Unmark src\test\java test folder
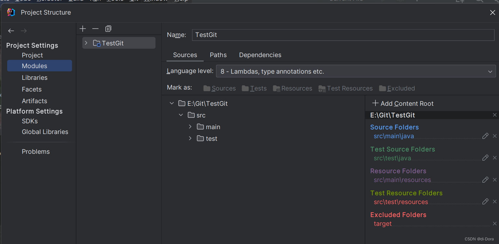 [x=495, y=158]
